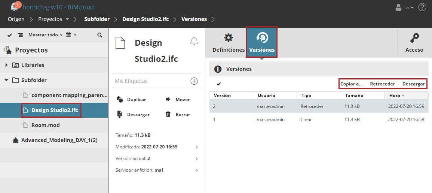
Task: Open the user account dropdown
Action: (405, 7)
